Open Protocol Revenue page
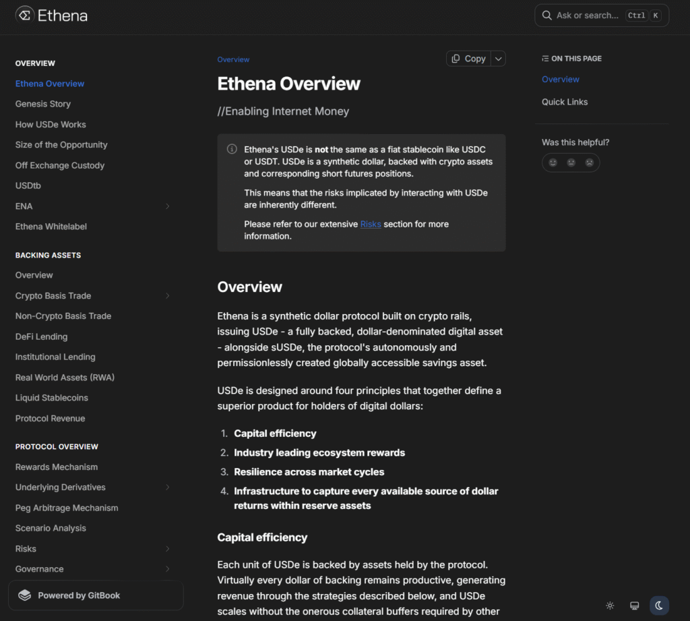This screenshot has height=621, width=690. [x=50, y=419]
